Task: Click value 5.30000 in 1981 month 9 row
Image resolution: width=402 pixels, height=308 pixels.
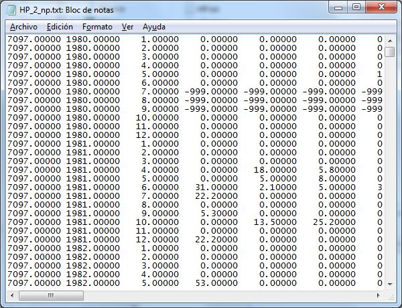Action: [219, 213]
